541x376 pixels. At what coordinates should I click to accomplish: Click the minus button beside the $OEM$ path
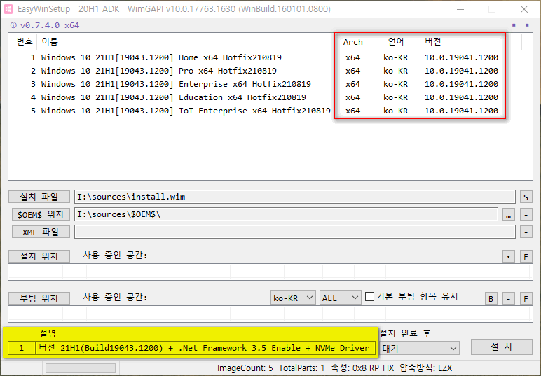pyautogui.click(x=526, y=215)
